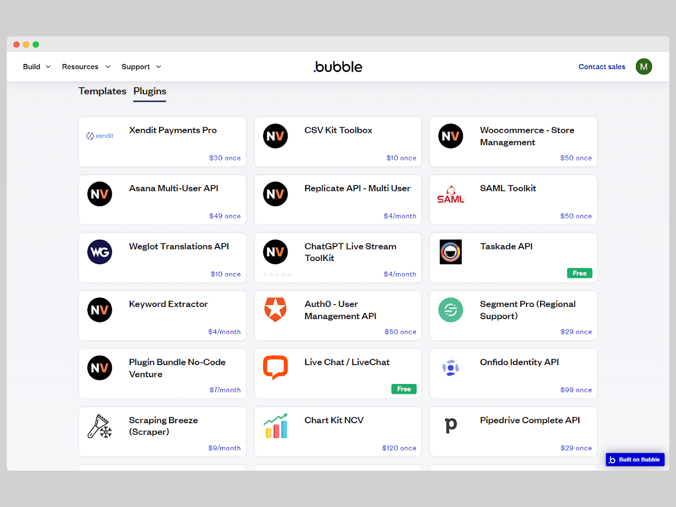Click the Pipedrive p logo icon

451,426
